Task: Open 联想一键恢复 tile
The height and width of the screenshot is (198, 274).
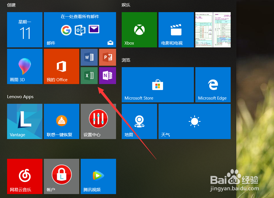Action: tap(61, 121)
